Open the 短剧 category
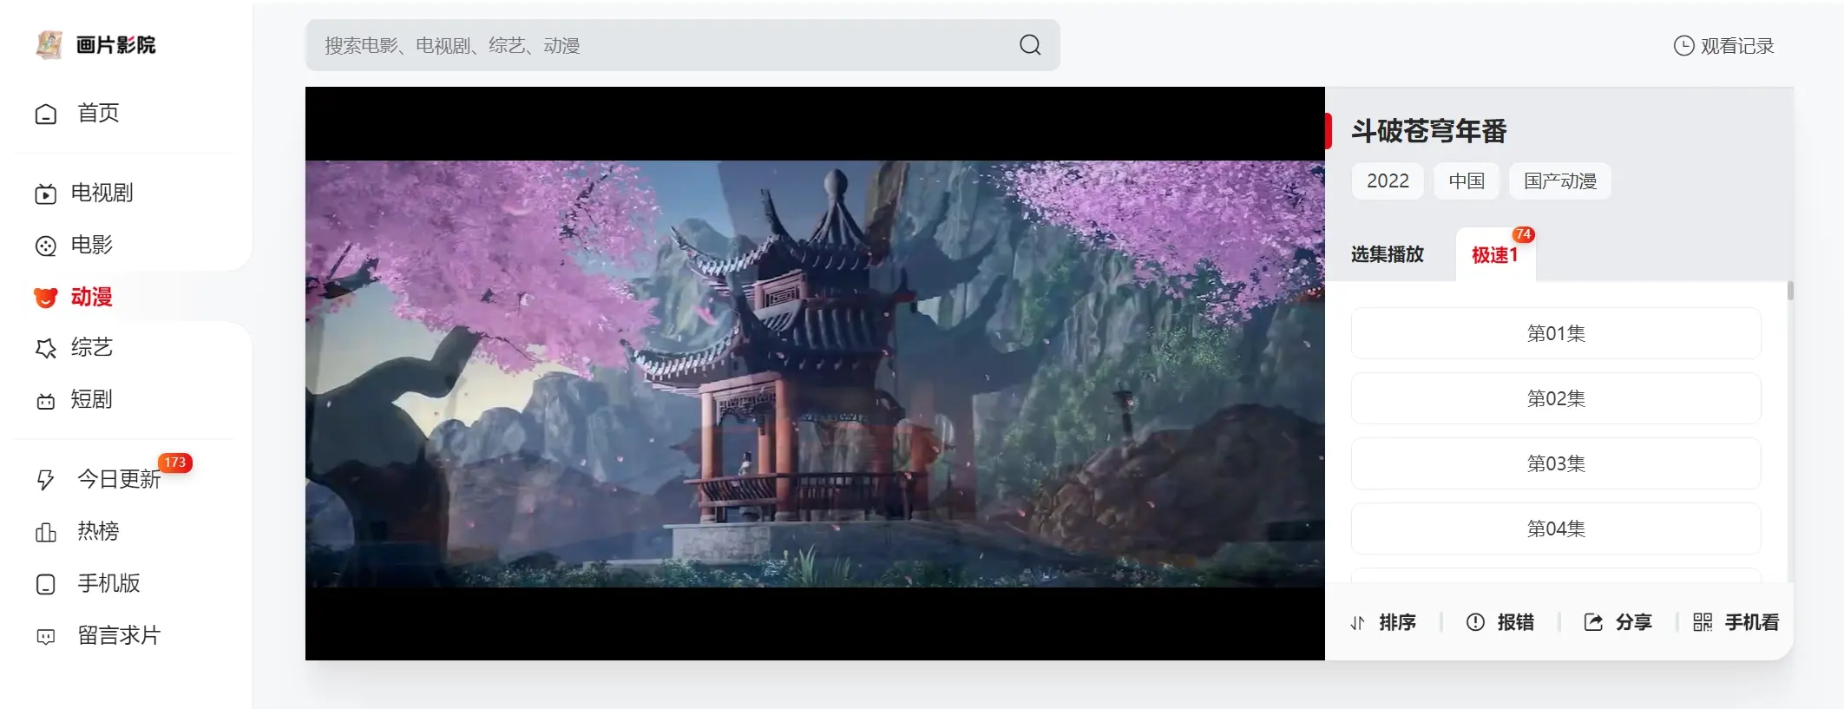 pyautogui.click(x=74, y=400)
